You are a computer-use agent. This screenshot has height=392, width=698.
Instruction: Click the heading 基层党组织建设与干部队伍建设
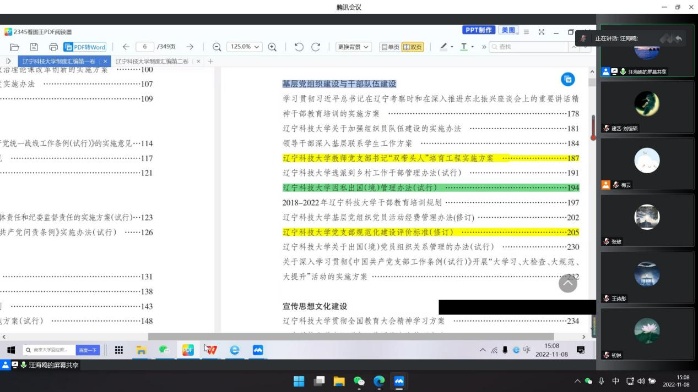[x=339, y=84]
